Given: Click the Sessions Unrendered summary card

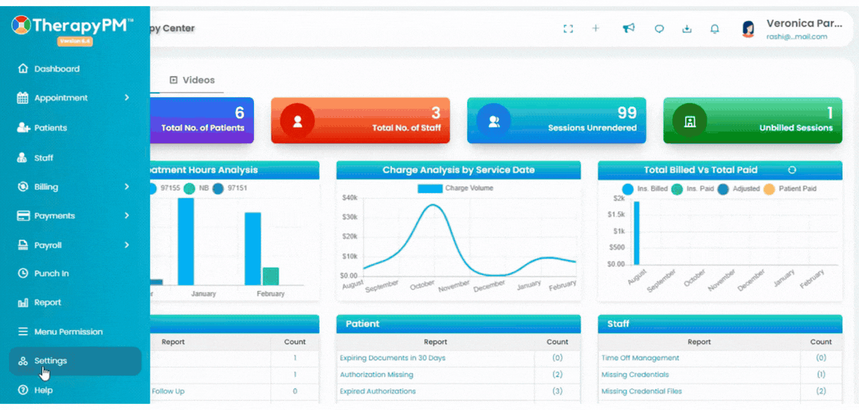Looking at the screenshot, I should [557, 121].
